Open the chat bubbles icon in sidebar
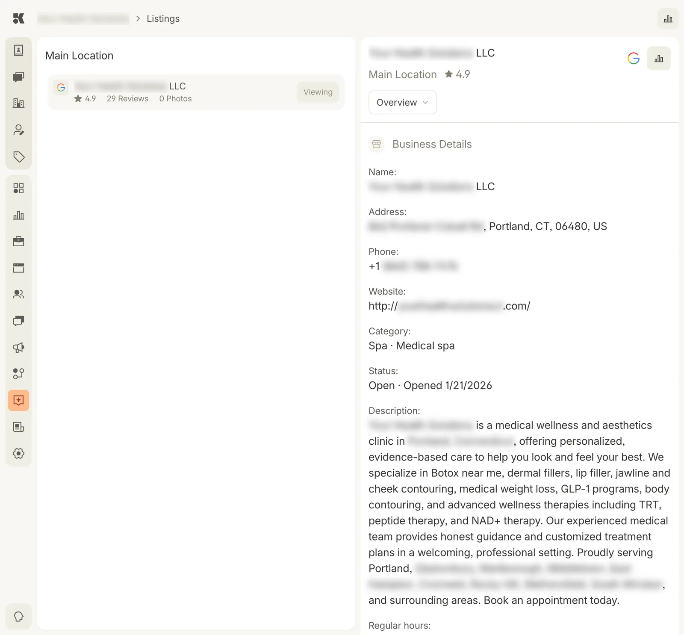The width and height of the screenshot is (684, 635). point(18,77)
